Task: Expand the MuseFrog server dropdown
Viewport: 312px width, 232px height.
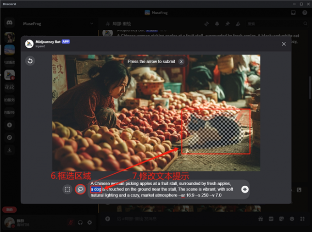Action: pos(91,24)
